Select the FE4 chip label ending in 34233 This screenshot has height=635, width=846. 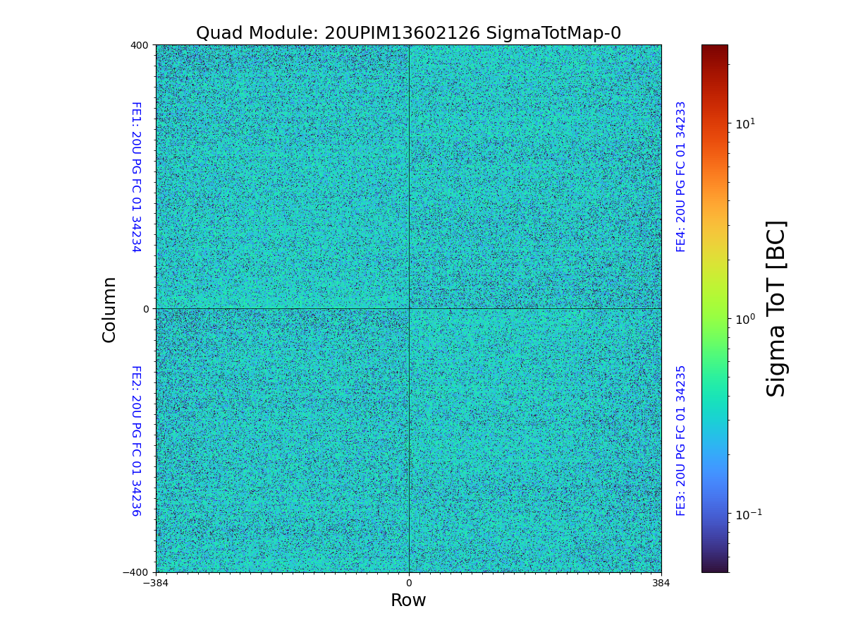click(x=681, y=176)
